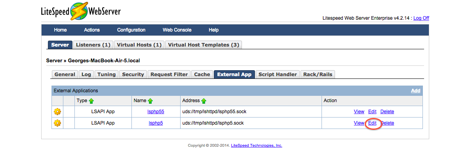Click the Server » Georges-MacBook-Air-5.local breadcrumb
Viewport: 472px width, 153px height.
pyautogui.click(x=93, y=61)
